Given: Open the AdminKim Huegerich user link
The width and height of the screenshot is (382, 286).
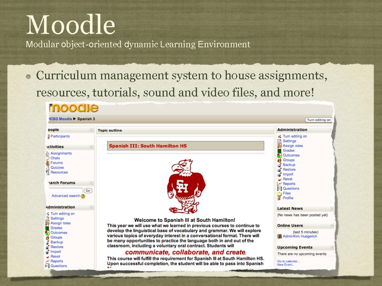Looking at the screenshot, I should point(300,236).
